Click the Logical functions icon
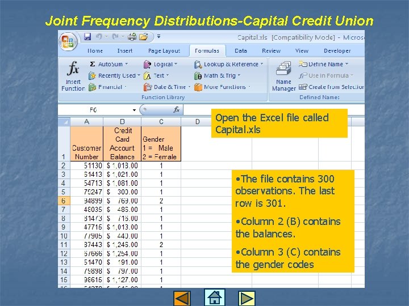The width and height of the screenshot is (409, 306). (x=147, y=64)
